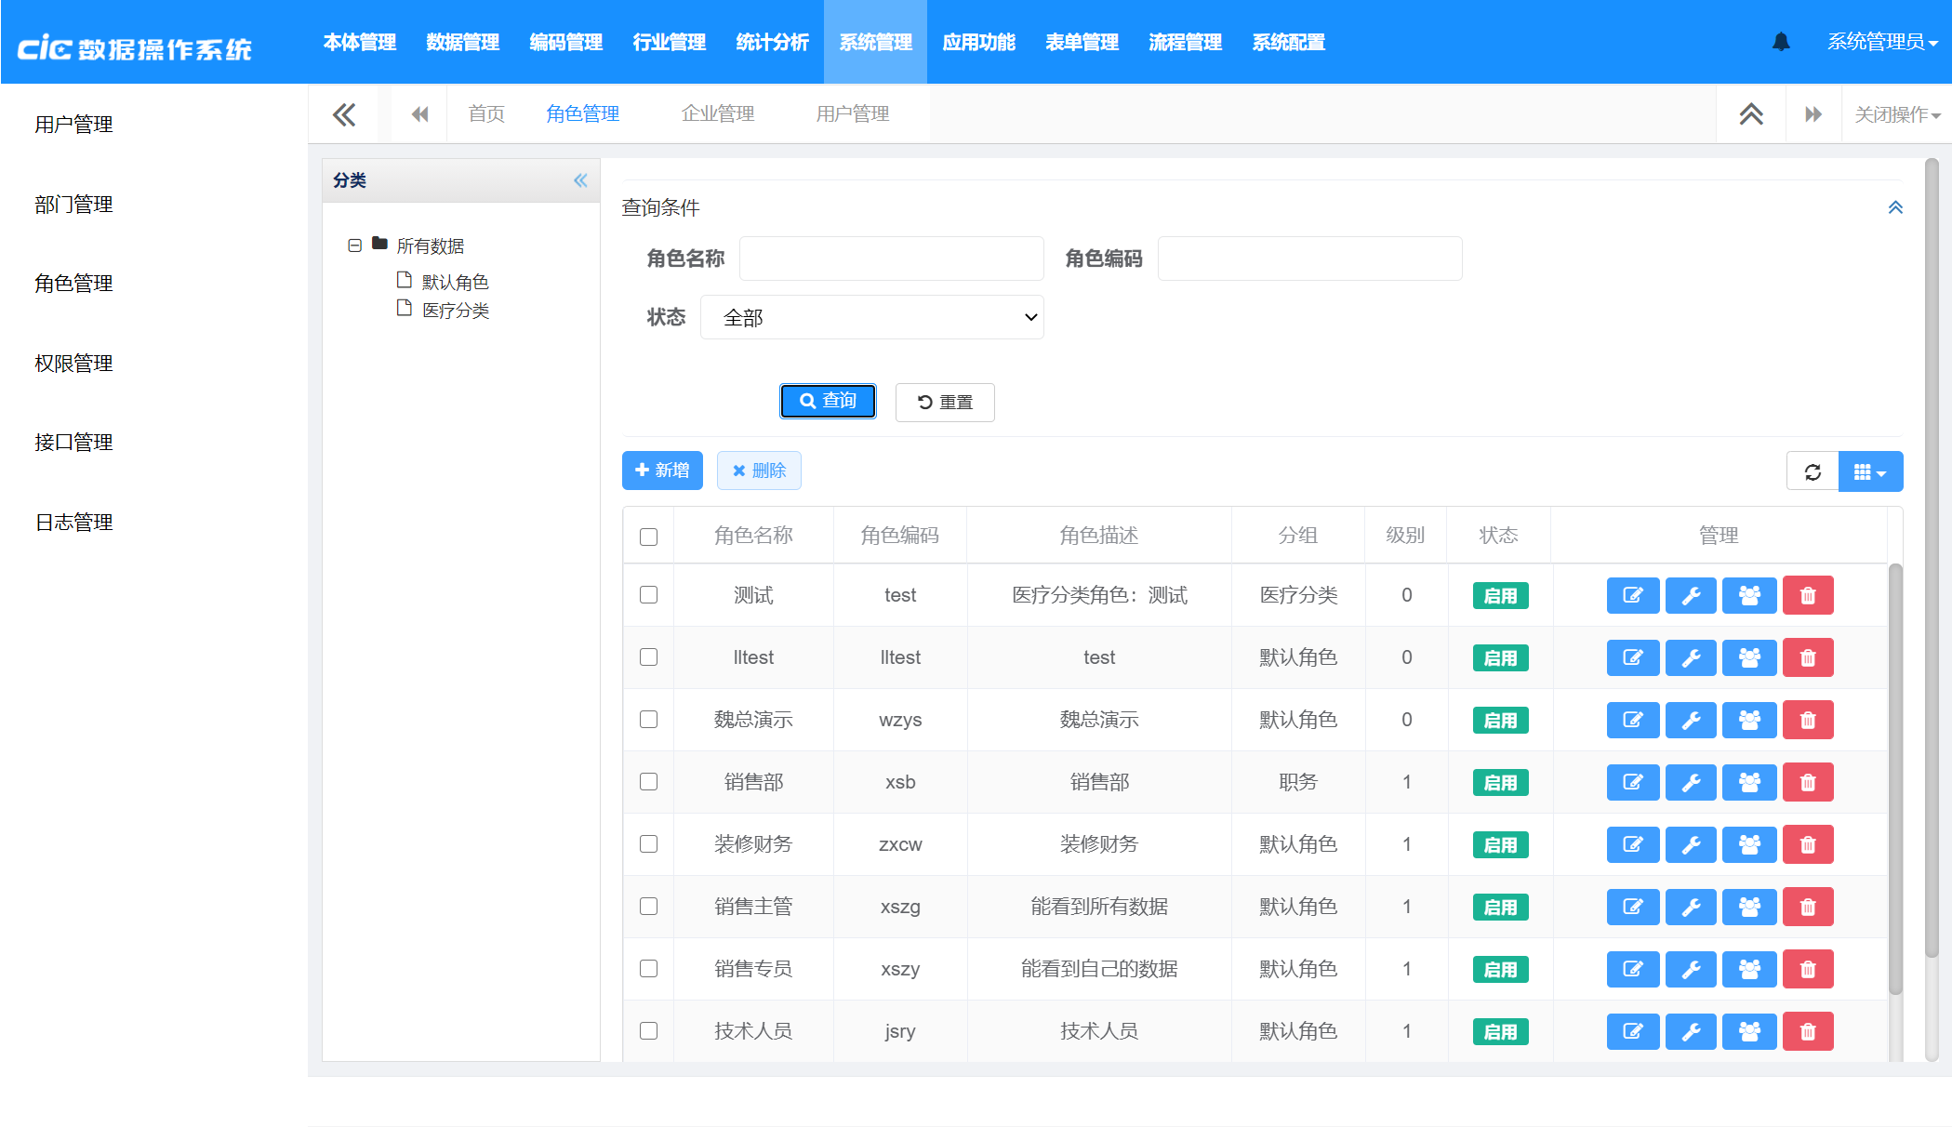
Task: Open the 状态 dropdown showing 全部
Action: click(871, 317)
